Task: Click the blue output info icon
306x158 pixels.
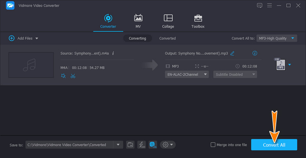Action: pos(255,53)
